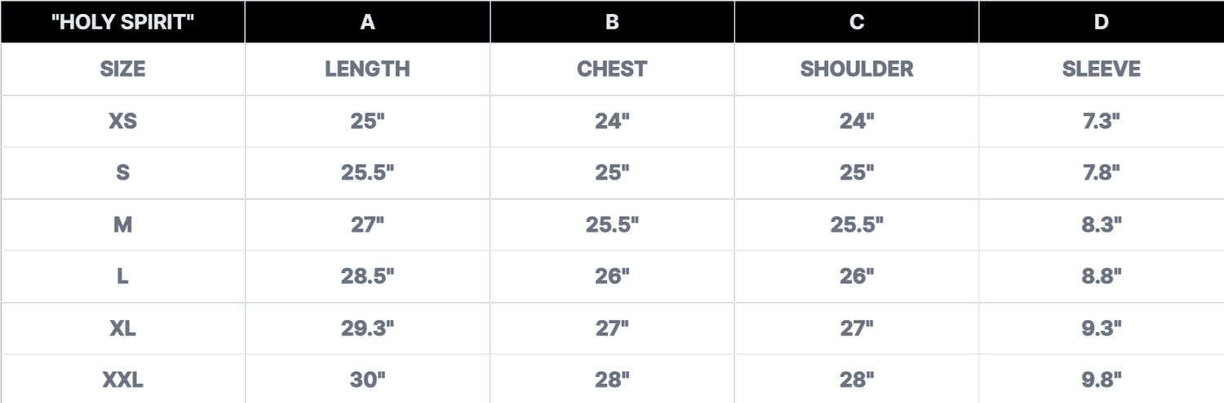
Task: Select the XS size row label
Action: (122, 122)
